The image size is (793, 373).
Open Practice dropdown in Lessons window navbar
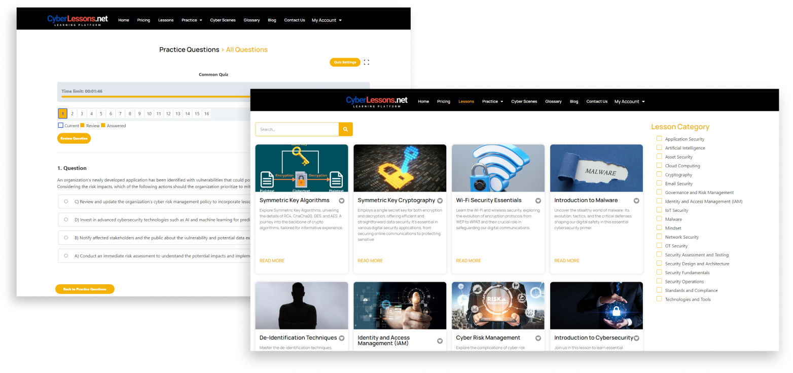coord(492,101)
